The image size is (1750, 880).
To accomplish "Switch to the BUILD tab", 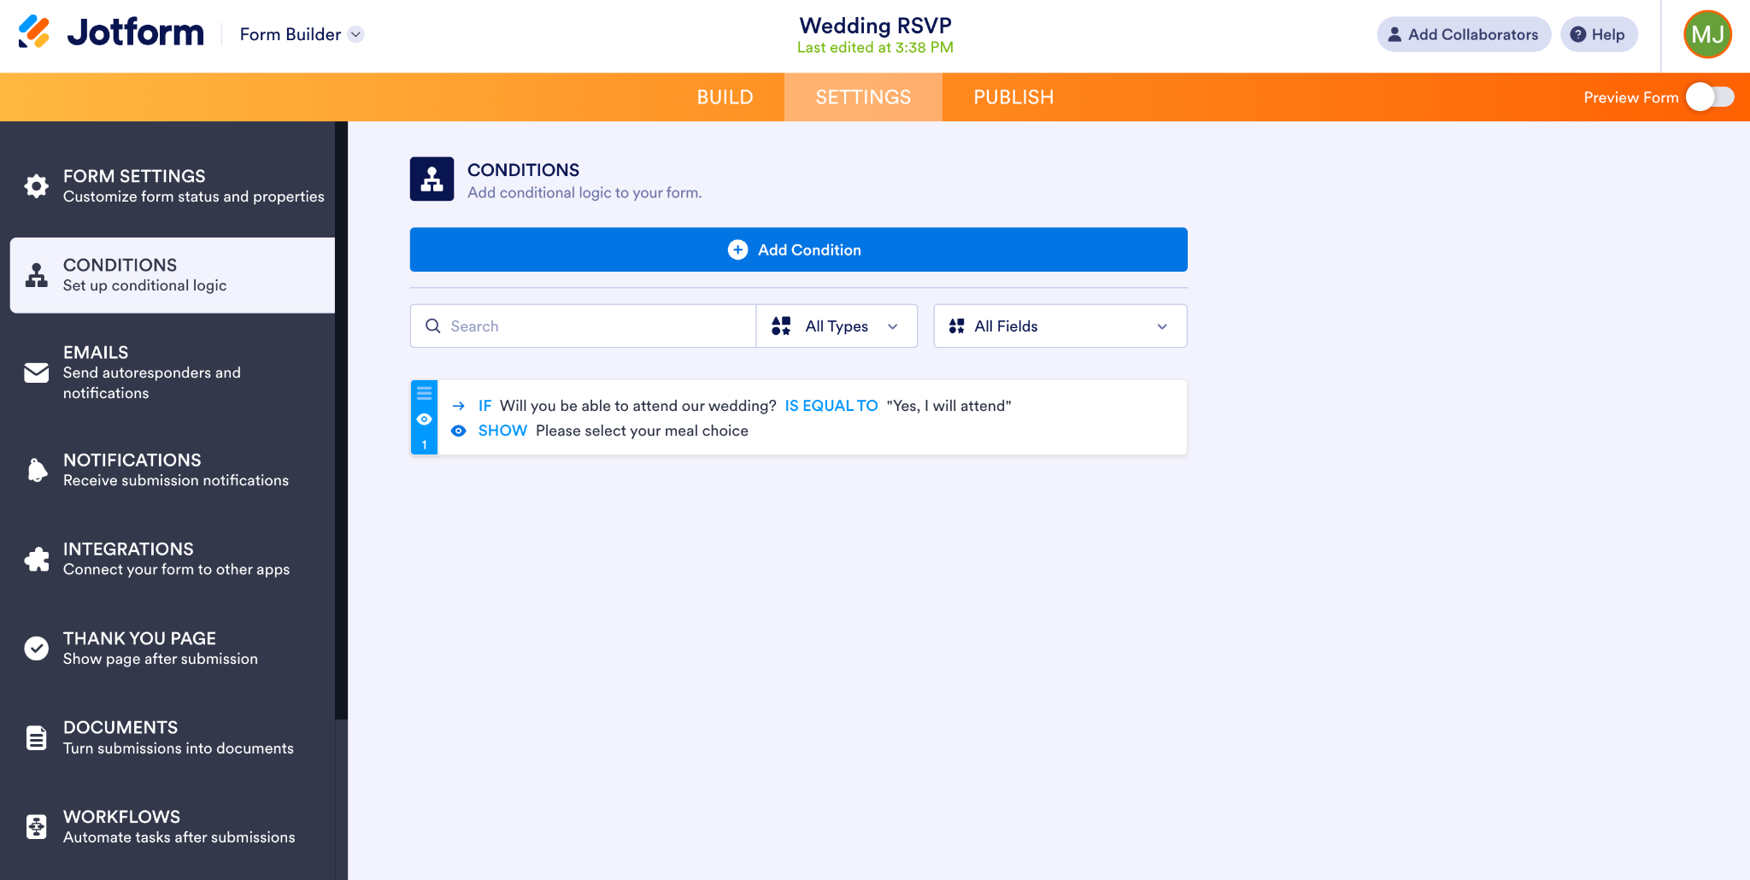I will [725, 97].
